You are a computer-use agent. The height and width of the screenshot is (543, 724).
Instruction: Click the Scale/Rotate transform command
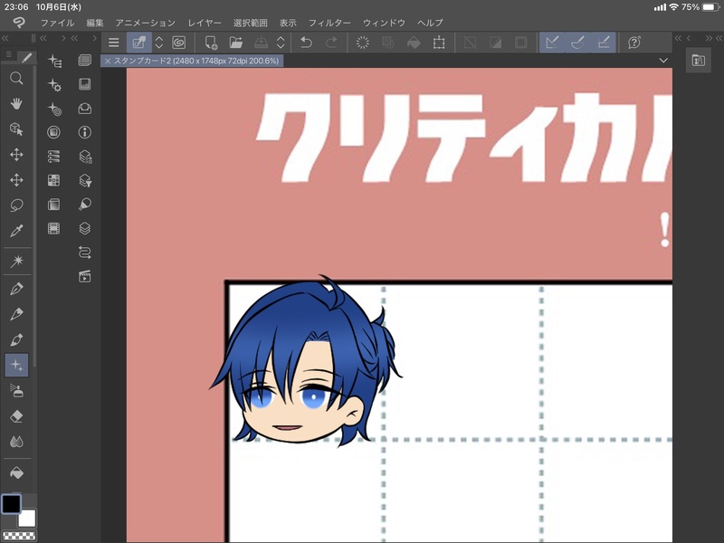(439, 43)
